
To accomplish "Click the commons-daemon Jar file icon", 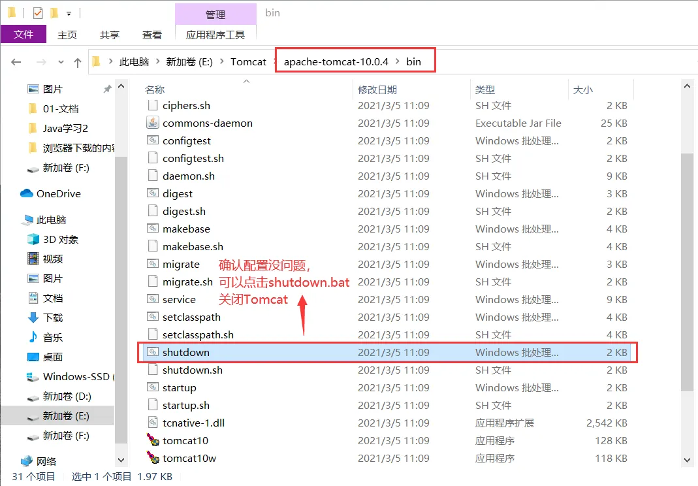I will (153, 123).
